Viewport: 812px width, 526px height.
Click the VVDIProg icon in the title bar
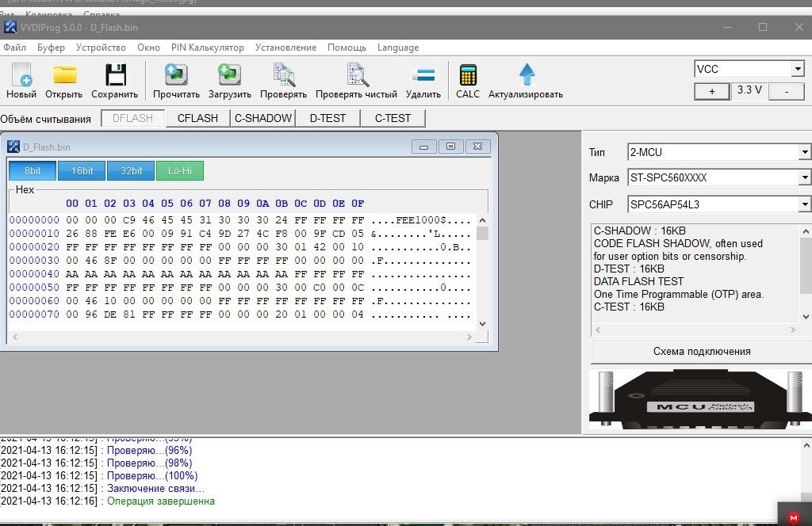tap(10, 28)
